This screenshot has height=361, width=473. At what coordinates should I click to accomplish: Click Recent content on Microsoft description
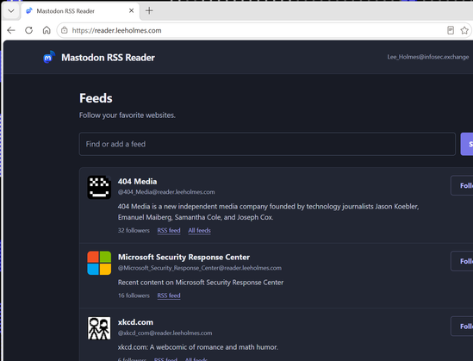(x=201, y=283)
